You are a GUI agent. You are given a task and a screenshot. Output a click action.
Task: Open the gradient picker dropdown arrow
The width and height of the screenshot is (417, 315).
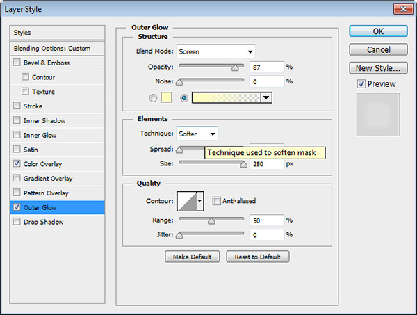coord(266,98)
